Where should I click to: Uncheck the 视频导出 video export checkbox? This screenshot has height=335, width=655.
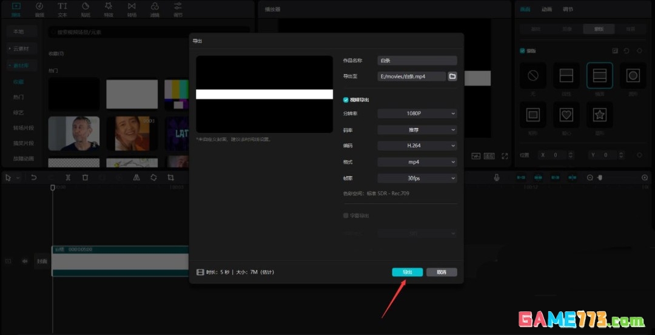(x=346, y=100)
